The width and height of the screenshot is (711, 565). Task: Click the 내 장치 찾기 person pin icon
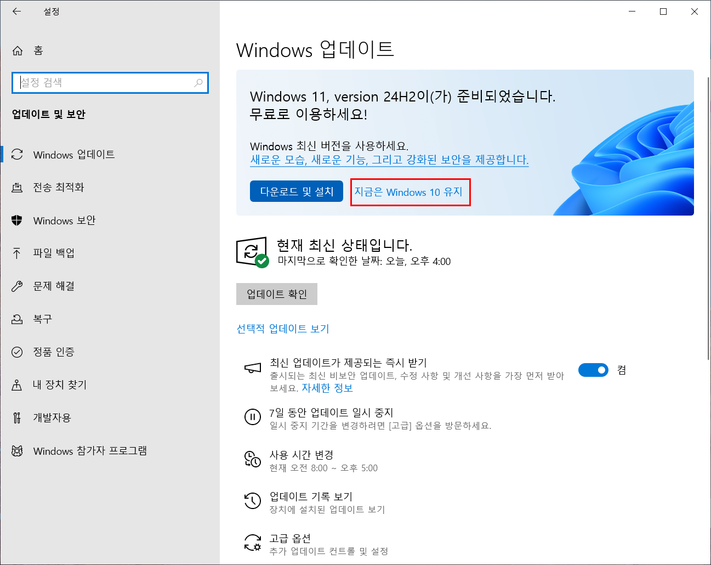[x=17, y=385]
